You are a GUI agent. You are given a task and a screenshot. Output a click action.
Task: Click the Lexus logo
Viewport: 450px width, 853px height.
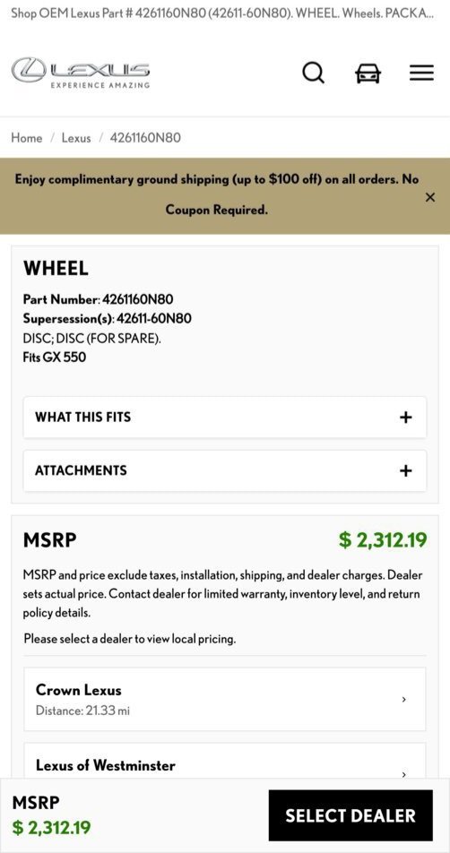81,73
